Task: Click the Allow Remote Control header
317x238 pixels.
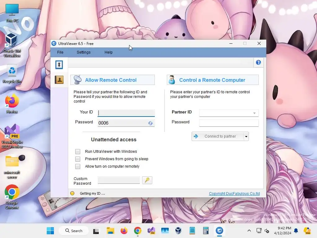Action: [112, 80]
